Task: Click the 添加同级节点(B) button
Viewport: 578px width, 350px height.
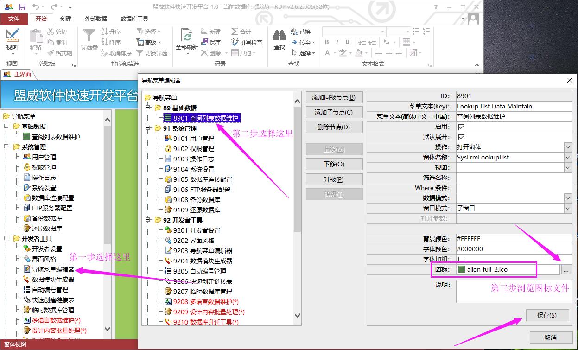Action: (x=334, y=97)
